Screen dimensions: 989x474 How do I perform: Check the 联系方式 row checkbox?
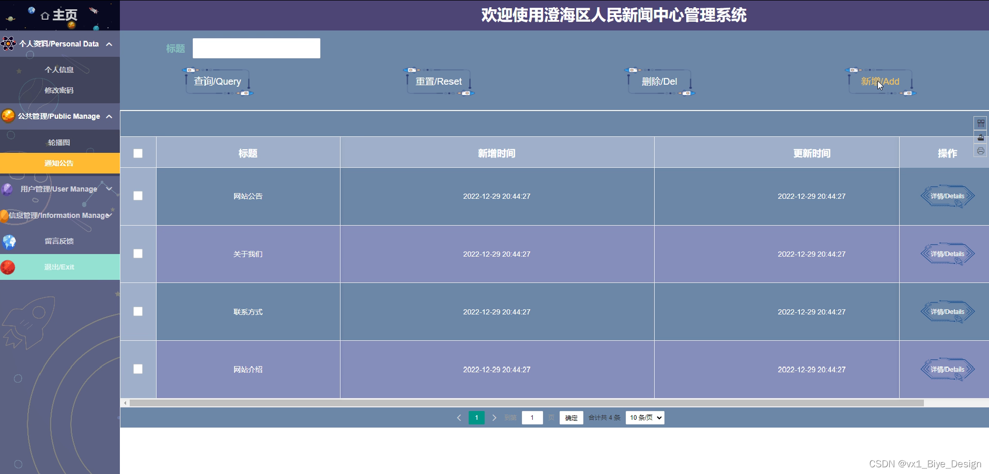point(138,311)
